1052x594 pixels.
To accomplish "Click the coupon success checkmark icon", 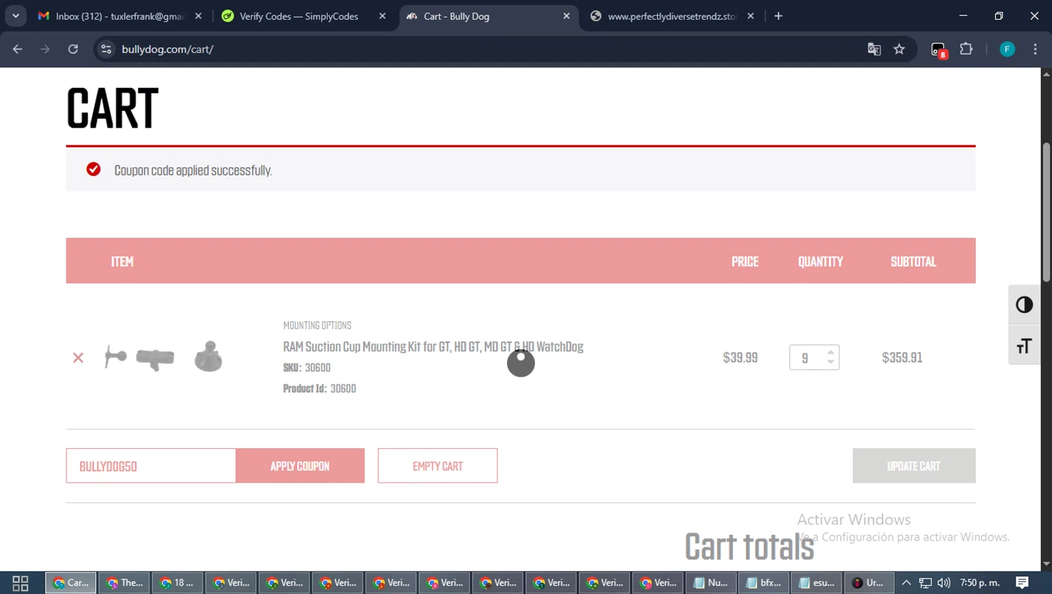I will [93, 170].
